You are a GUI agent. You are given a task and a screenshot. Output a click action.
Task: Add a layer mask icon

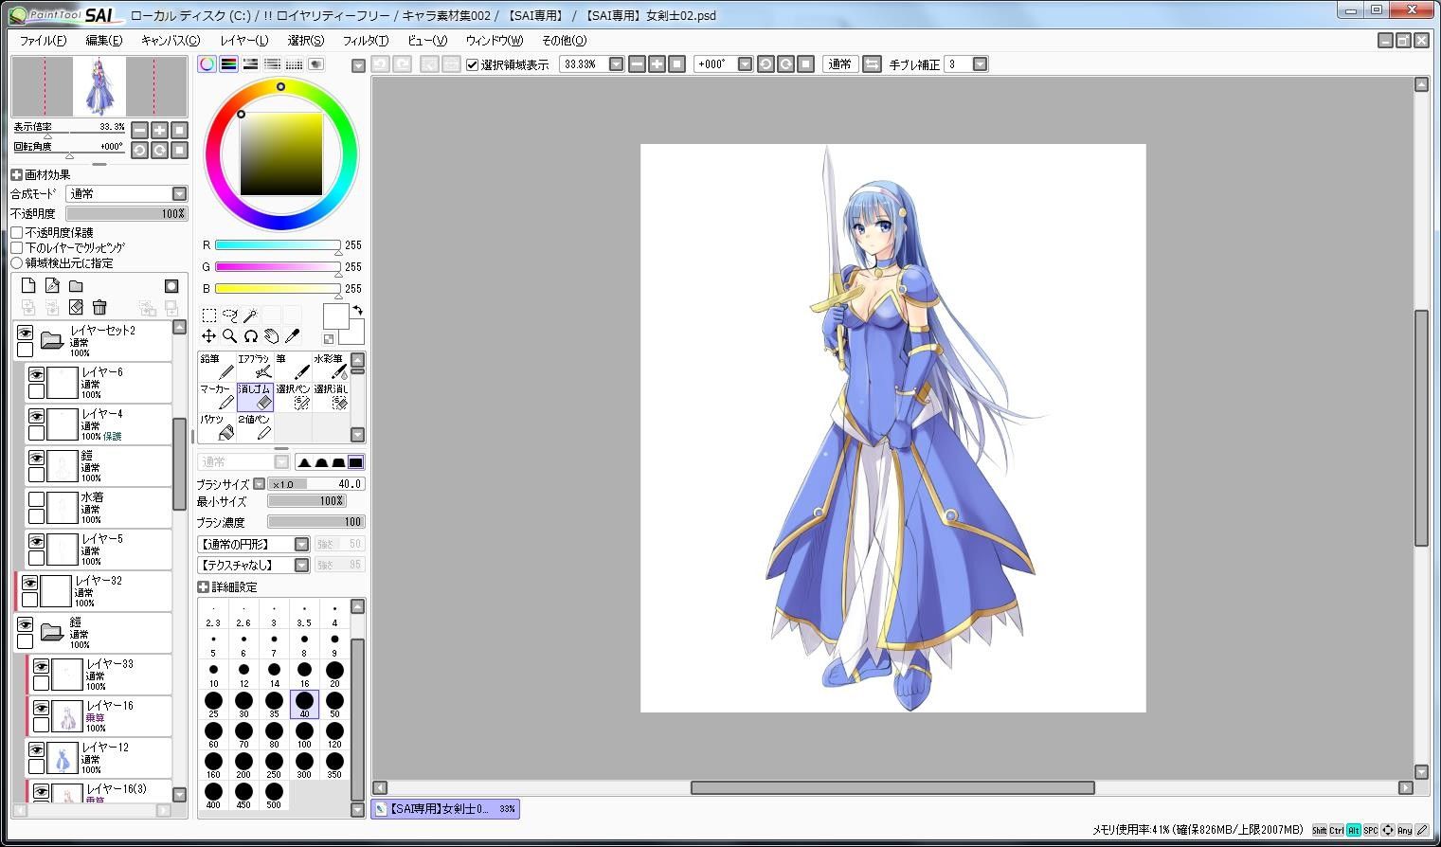click(x=171, y=285)
